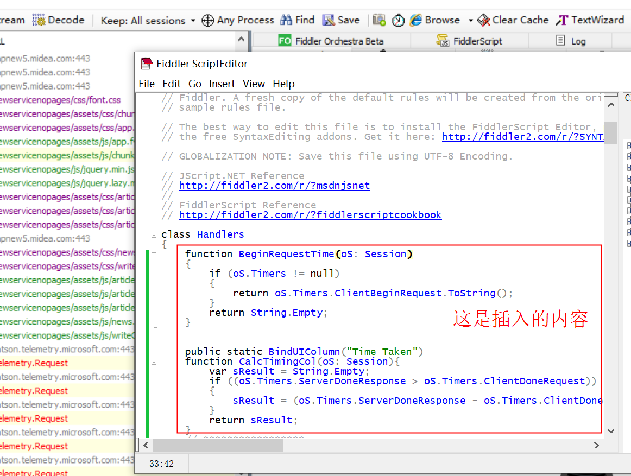Follow the fiddlerscriptcookbook reference link
This screenshot has height=476, width=631.
click(x=310, y=215)
